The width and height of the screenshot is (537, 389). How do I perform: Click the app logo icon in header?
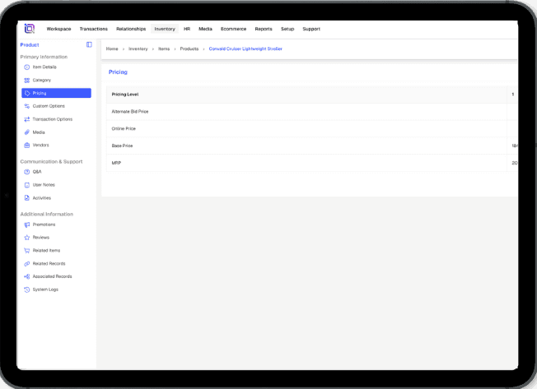(30, 29)
